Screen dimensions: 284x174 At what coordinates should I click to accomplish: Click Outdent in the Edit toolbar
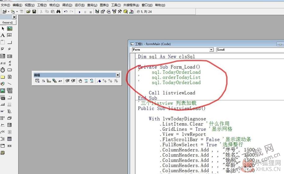pos(73,81)
